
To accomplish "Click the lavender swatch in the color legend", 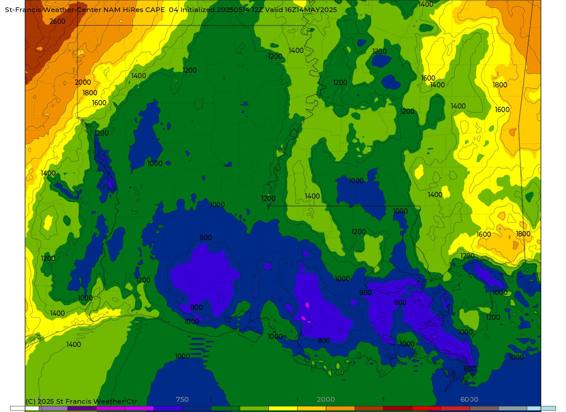I will tap(53, 408).
